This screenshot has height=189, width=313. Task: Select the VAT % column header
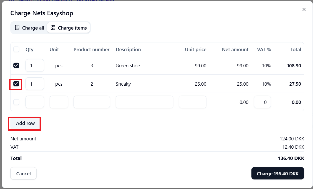pyautogui.click(x=264, y=49)
